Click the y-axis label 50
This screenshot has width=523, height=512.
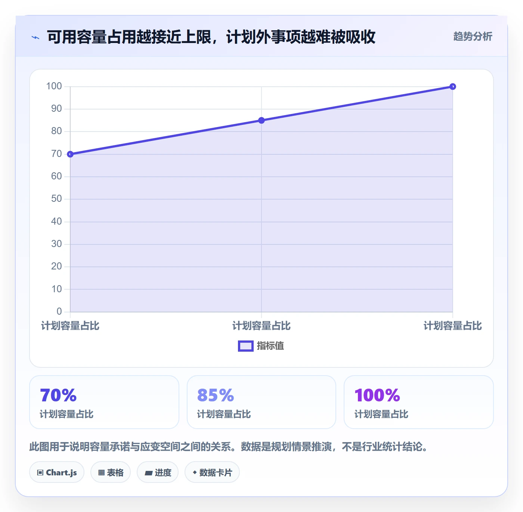[56, 199]
